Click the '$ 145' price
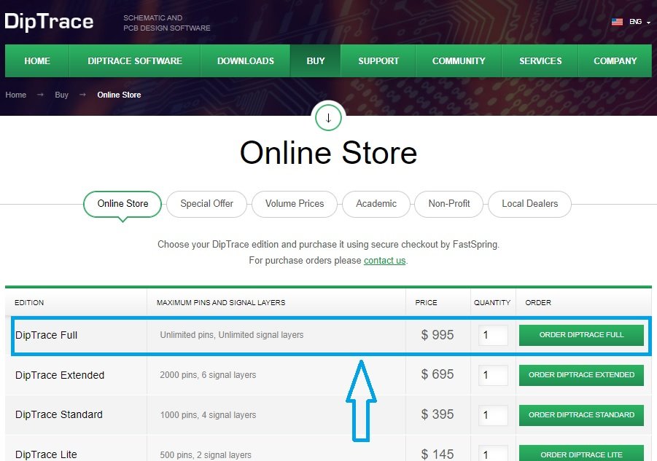The image size is (657, 461). point(438,454)
